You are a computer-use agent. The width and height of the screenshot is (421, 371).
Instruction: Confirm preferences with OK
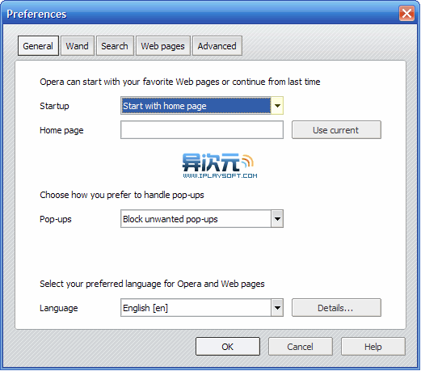(x=228, y=347)
